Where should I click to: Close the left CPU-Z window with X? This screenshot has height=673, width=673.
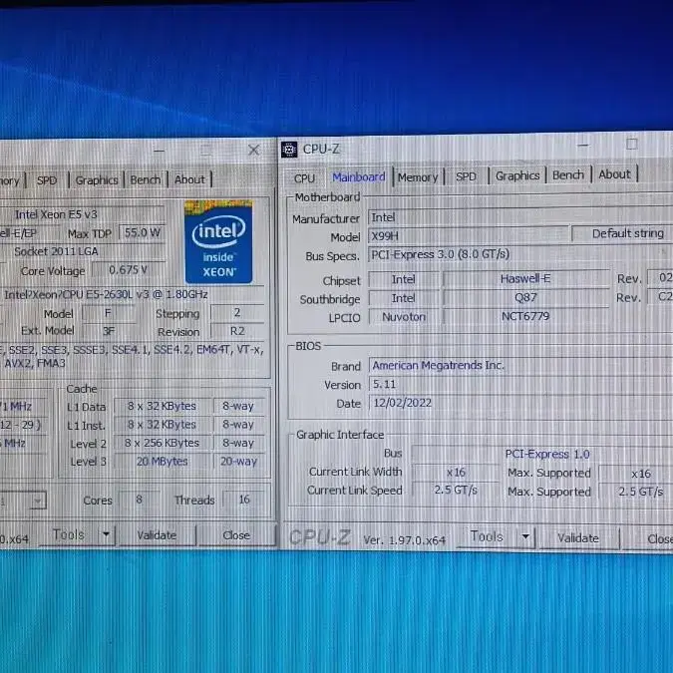pos(253,150)
